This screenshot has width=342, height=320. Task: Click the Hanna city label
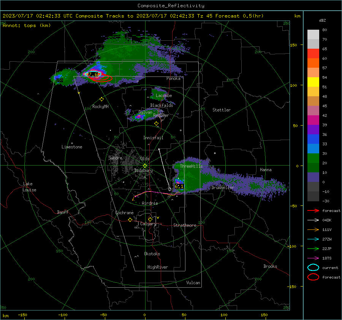tap(266, 170)
